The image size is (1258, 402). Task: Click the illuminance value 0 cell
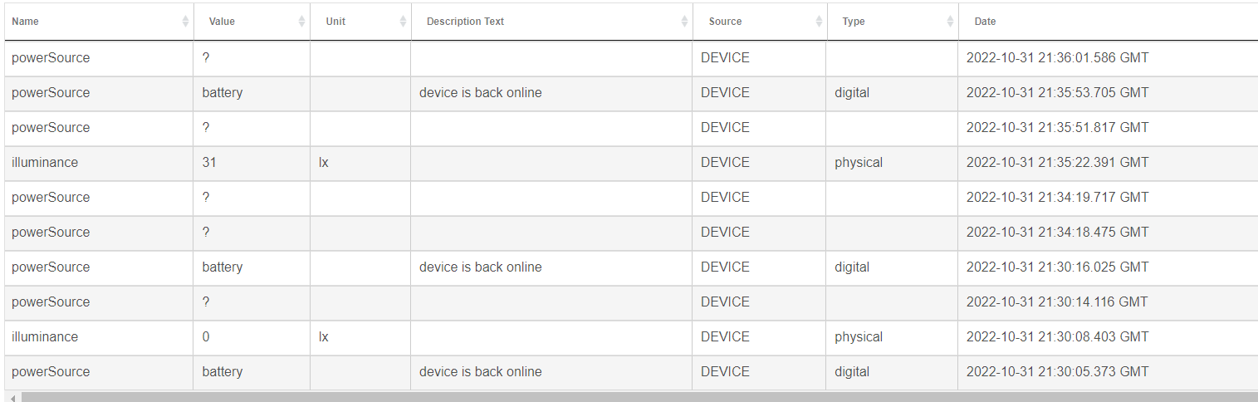206,337
